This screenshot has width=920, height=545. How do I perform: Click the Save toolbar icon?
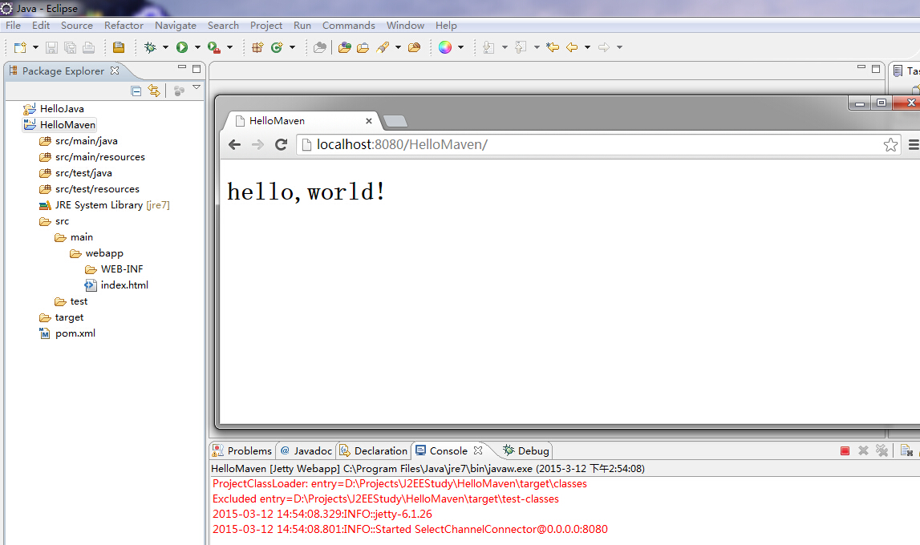click(51, 47)
